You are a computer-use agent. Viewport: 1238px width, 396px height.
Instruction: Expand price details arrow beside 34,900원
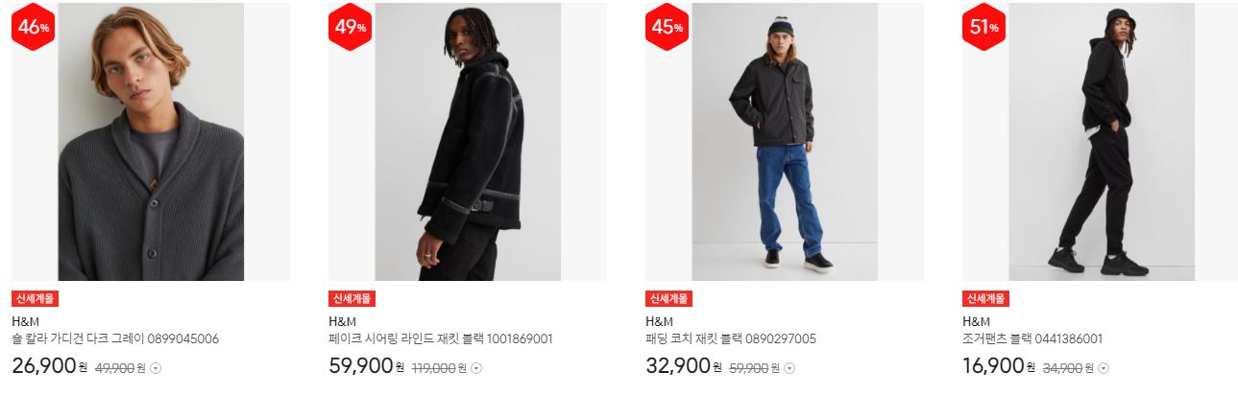[1104, 368]
